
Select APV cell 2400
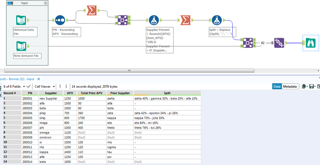point(70,152)
